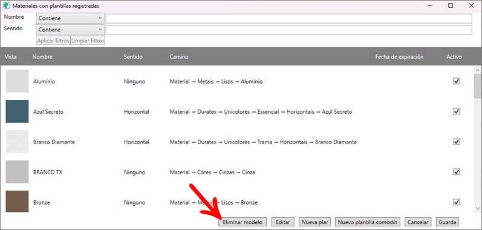This screenshot has height=230, width=482.
Task: Toggle Activo checkbox for Branco Diamante
Action: point(457,142)
